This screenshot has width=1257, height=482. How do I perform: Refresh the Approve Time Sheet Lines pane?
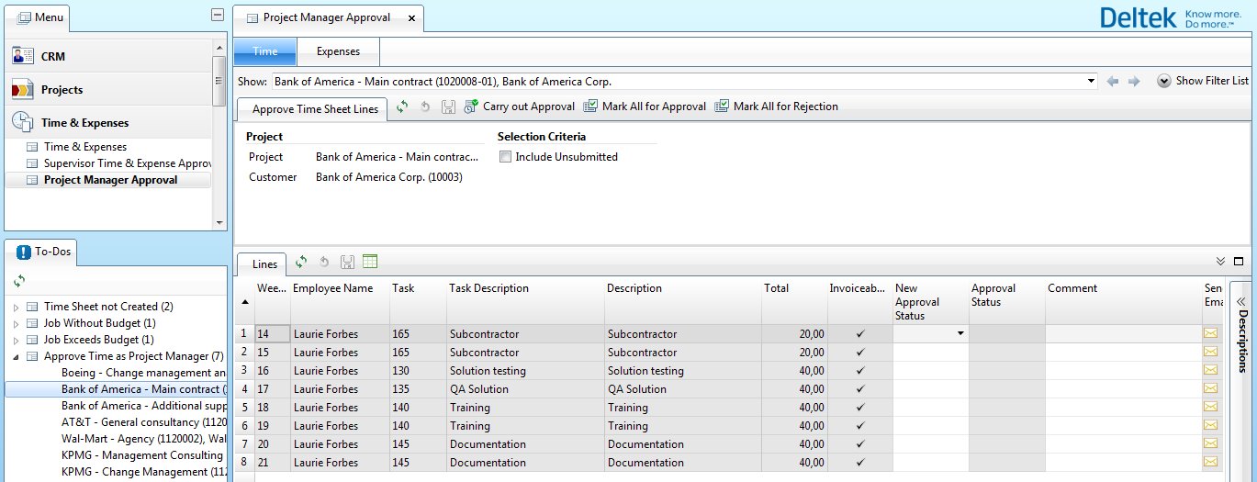[x=402, y=106]
